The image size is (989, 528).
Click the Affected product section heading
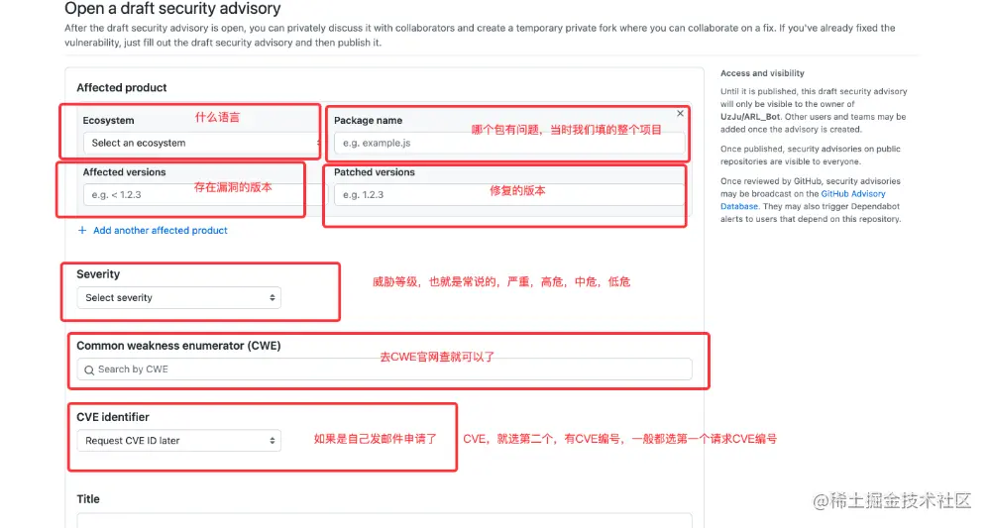[x=122, y=88]
